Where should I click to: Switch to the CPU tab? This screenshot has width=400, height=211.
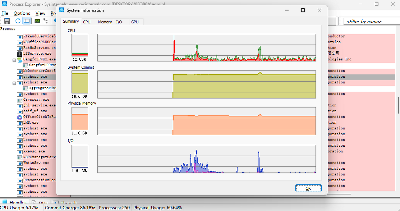click(87, 22)
